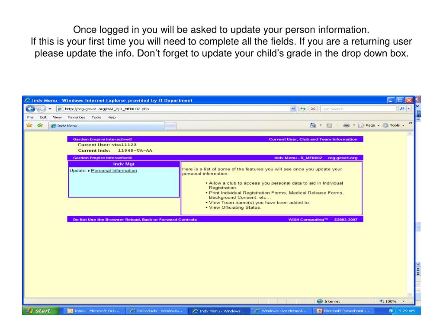
Task: Expand the Print options dropdown arrow
Action: 354,125
